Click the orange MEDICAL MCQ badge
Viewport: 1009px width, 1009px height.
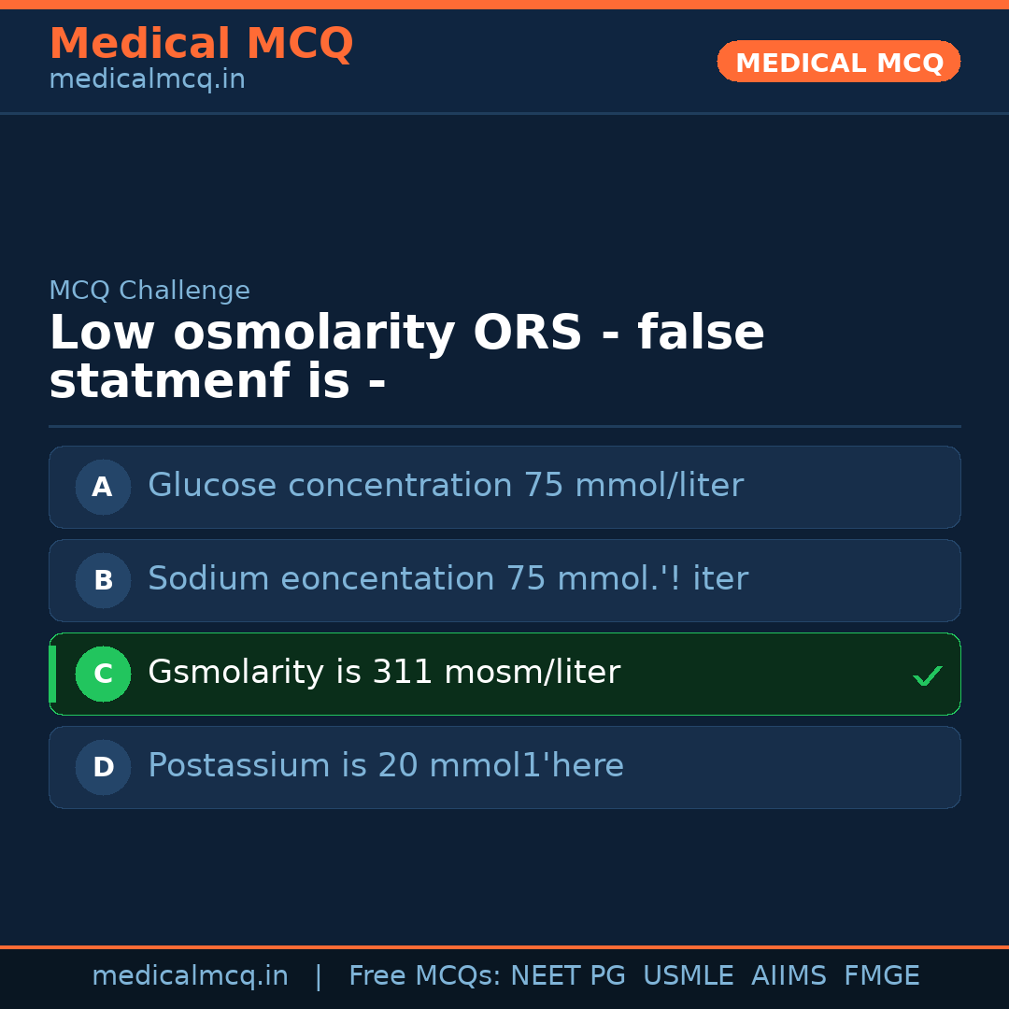pos(838,63)
